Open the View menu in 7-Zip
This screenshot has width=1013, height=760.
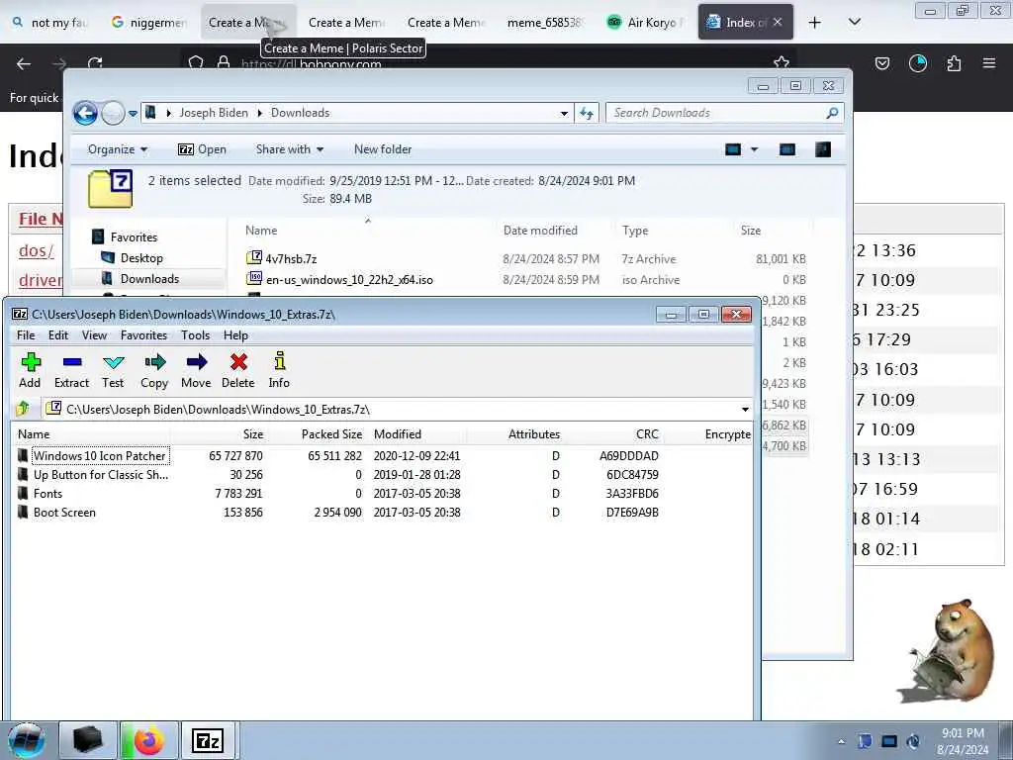[x=94, y=335]
